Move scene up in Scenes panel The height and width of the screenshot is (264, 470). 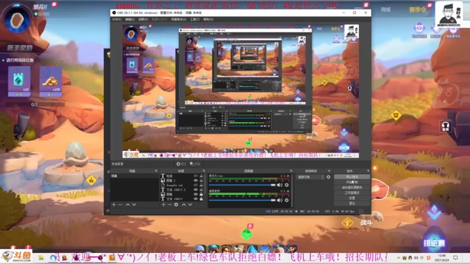(128, 205)
